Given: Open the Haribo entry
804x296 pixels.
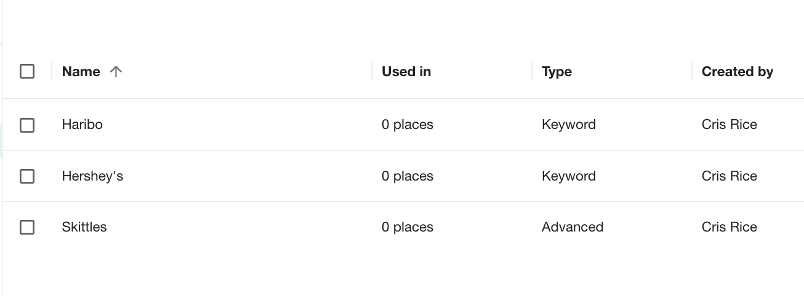Looking at the screenshot, I should [x=82, y=125].
